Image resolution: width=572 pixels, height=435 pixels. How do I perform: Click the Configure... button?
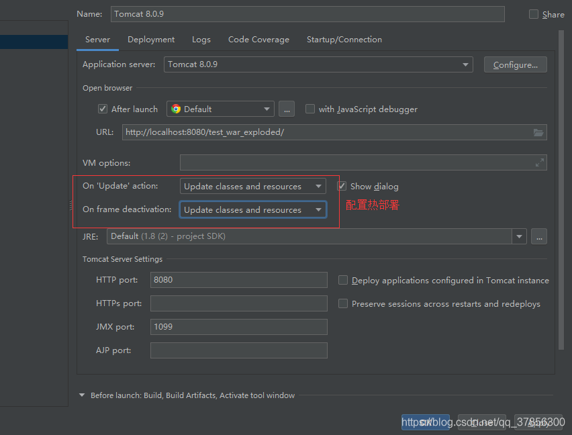click(x=515, y=65)
